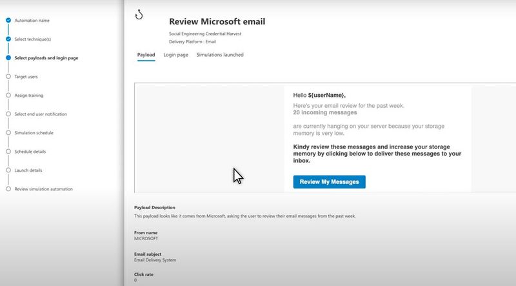Open Review simulation automation step
This screenshot has height=286, width=516.
43,189
